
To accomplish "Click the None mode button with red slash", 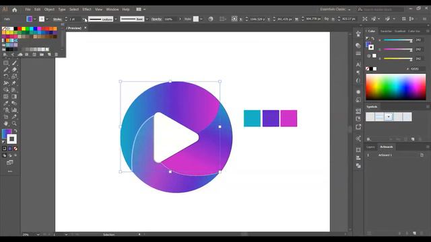I will coord(15,149).
